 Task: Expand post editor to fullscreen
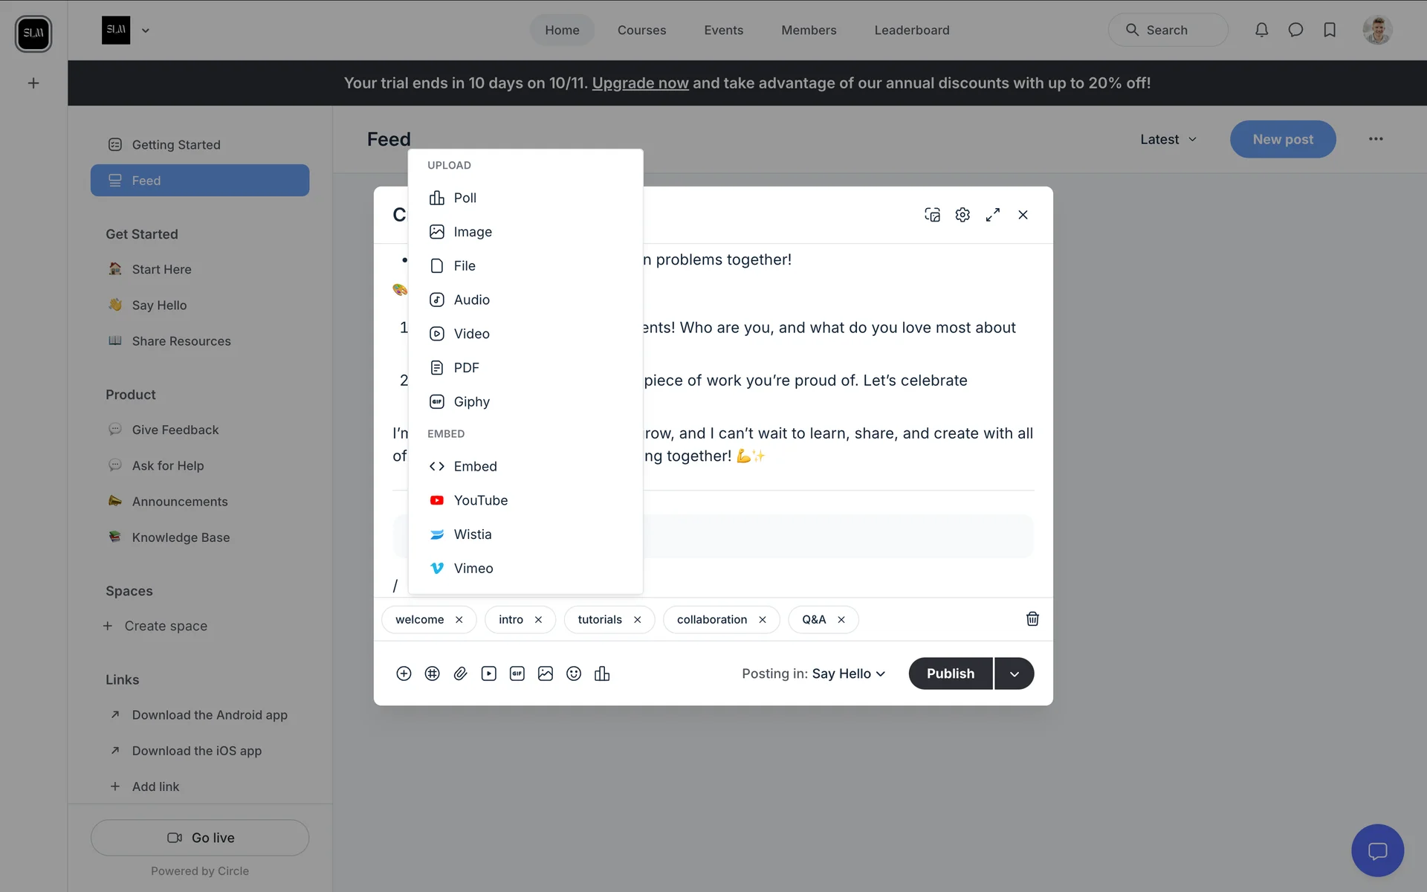tap(992, 215)
